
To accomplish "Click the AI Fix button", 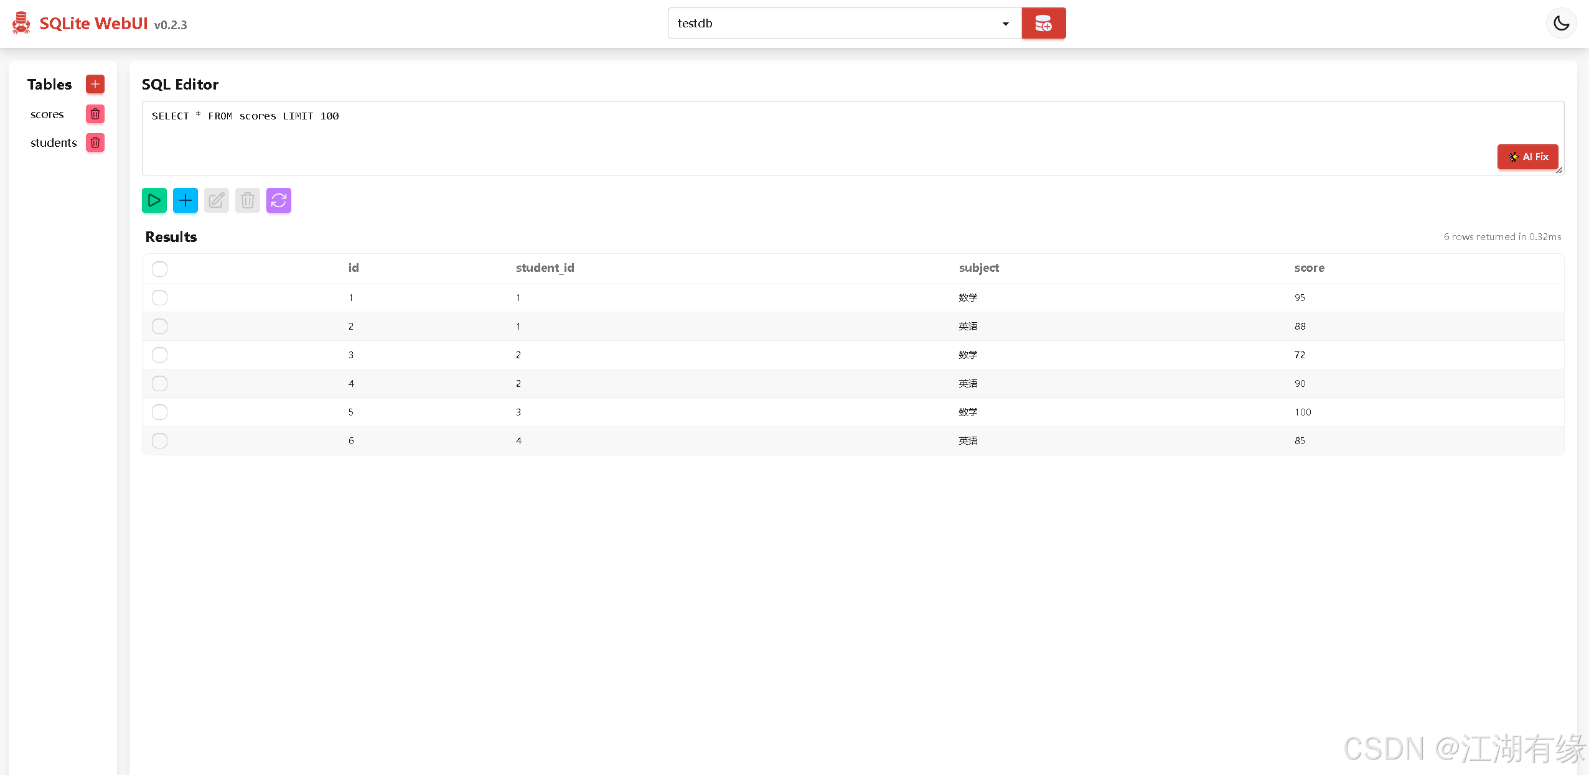I will click(1527, 157).
